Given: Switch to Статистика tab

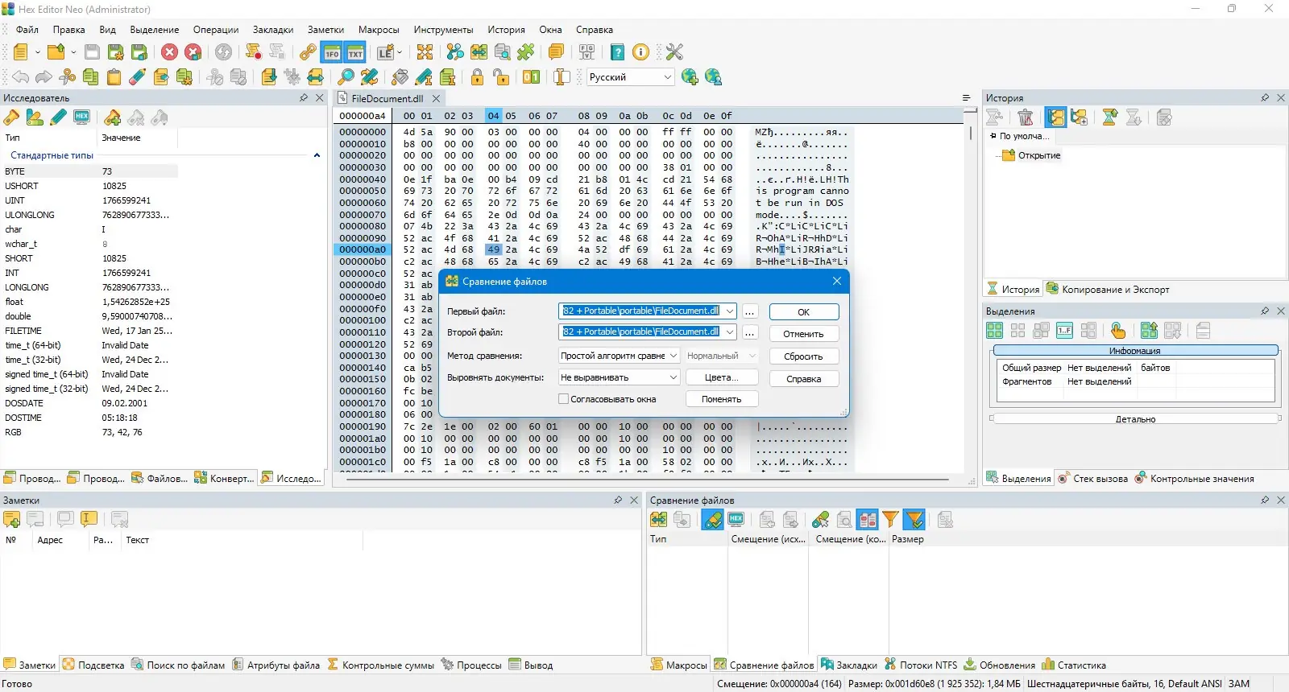Looking at the screenshot, I should coord(1074,665).
